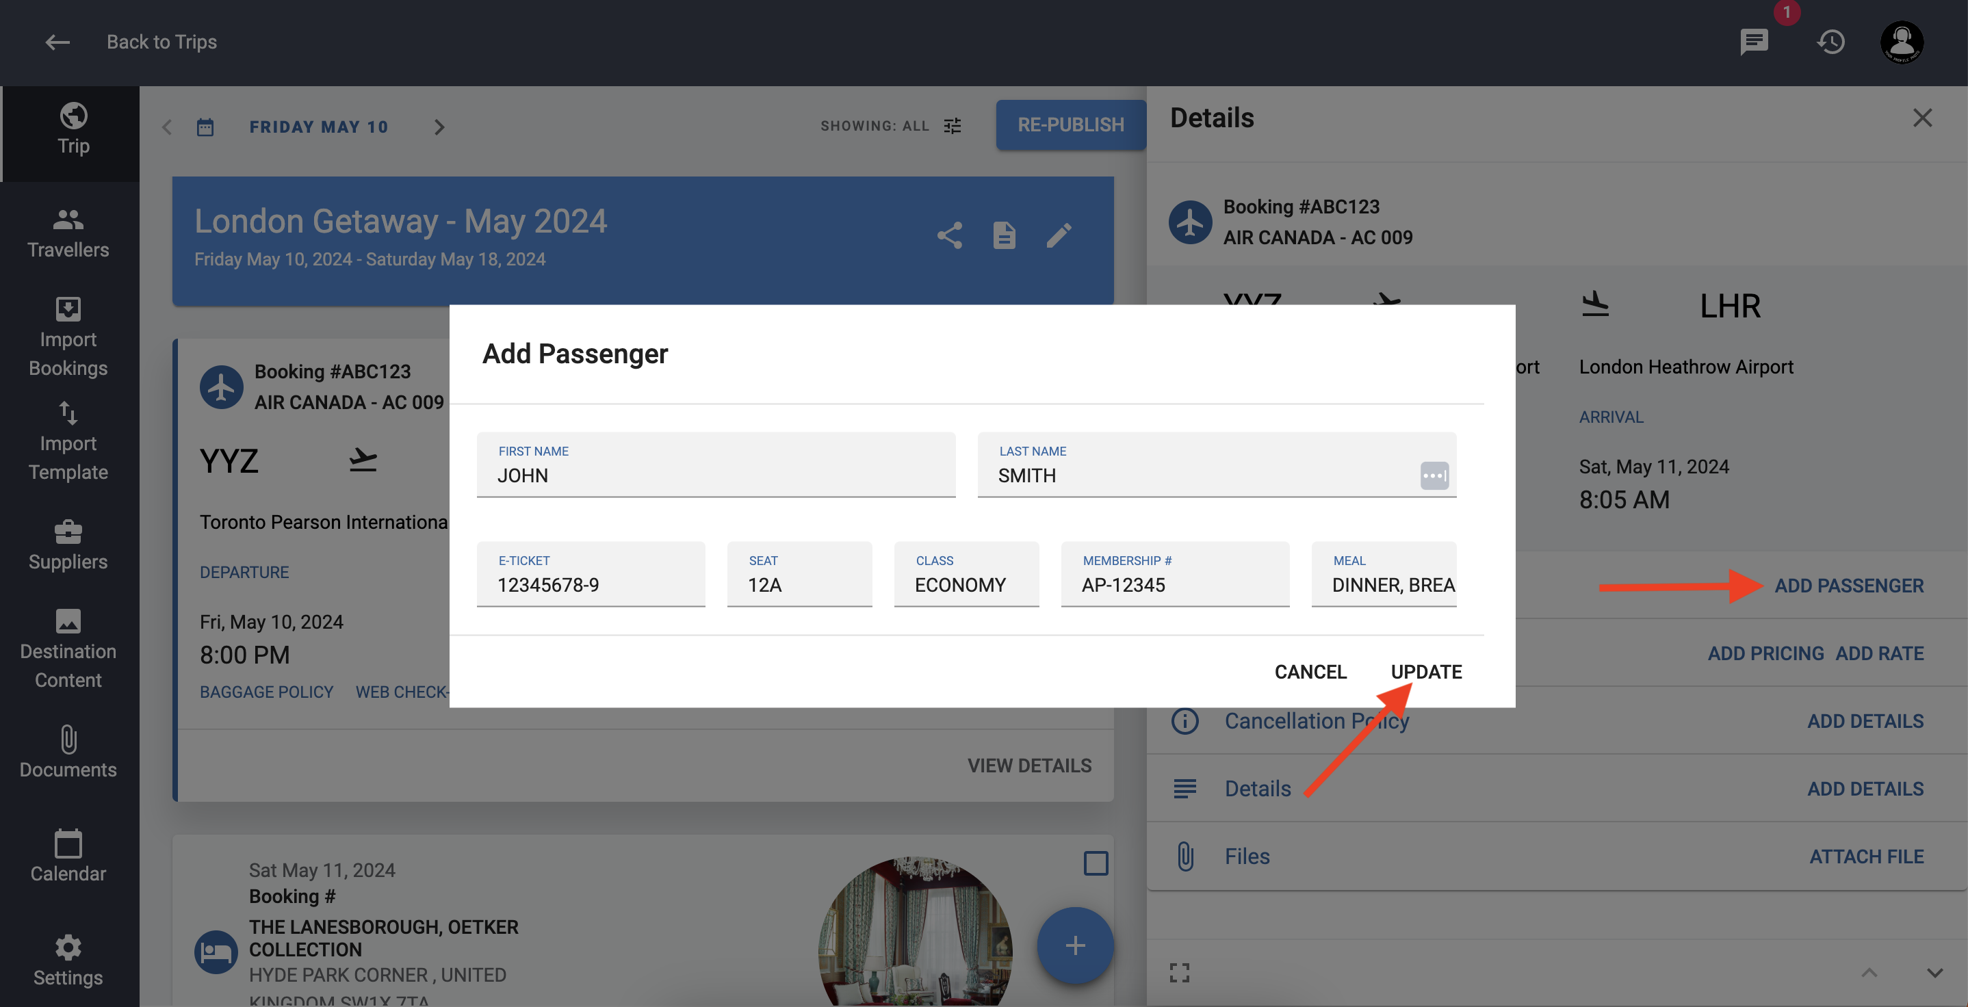The height and width of the screenshot is (1007, 1968).
Task: Click the airplane icon on the Booking #ABC123 card
Action: 222,387
